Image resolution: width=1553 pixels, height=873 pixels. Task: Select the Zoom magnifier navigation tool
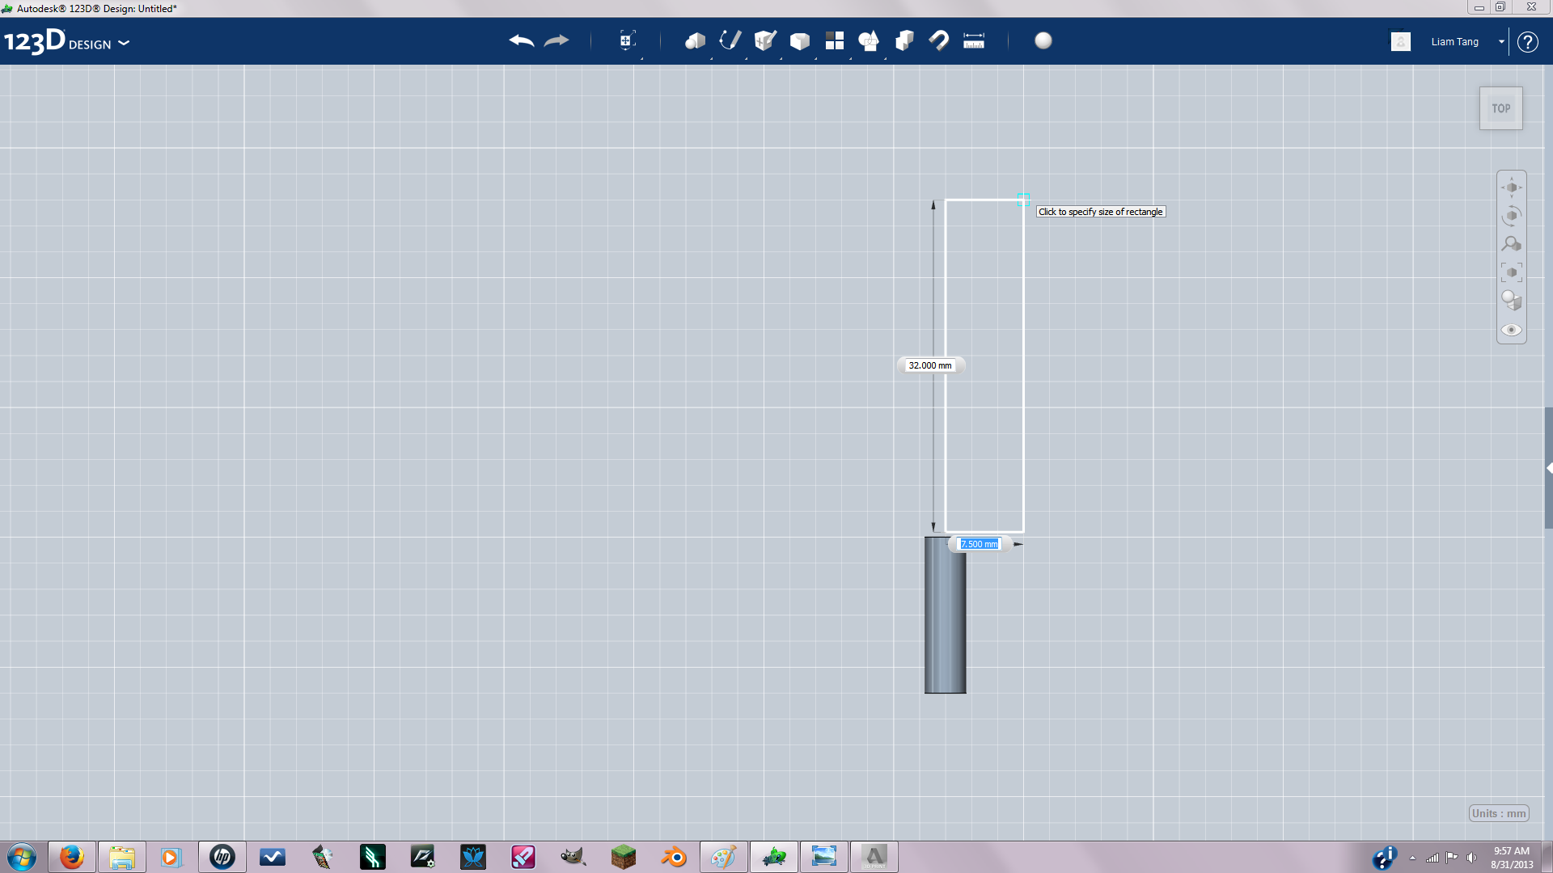click(x=1512, y=244)
